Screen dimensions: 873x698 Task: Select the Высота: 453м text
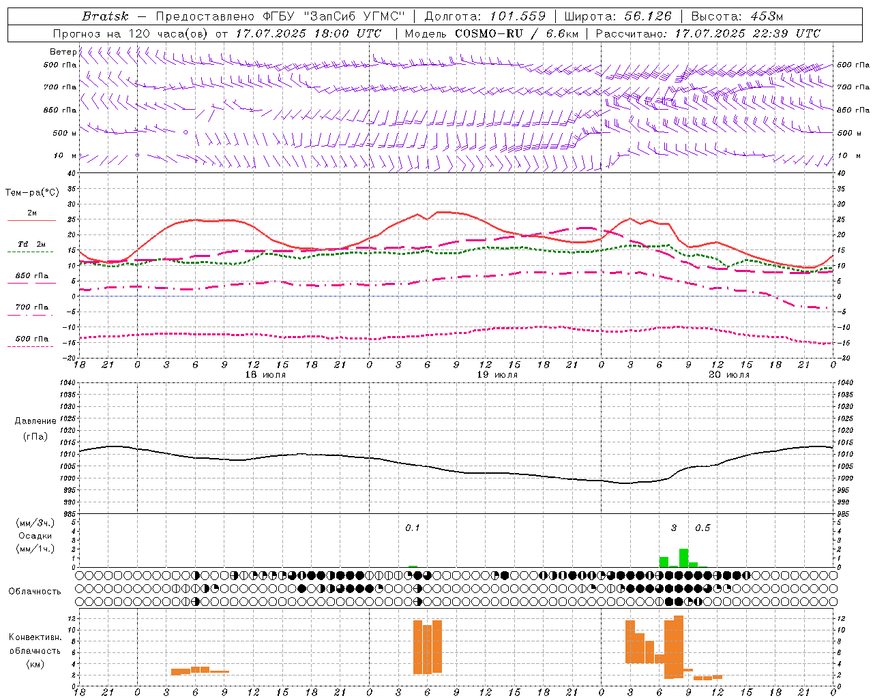pos(737,16)
